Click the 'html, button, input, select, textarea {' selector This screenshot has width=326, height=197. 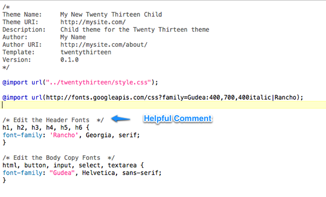click(73, 165)
